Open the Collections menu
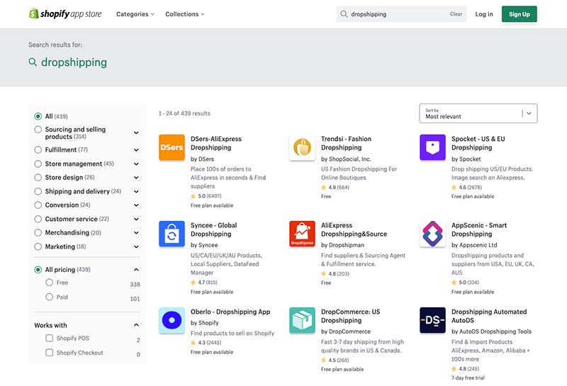Screen dimensions: 567x386 point(185,14)
